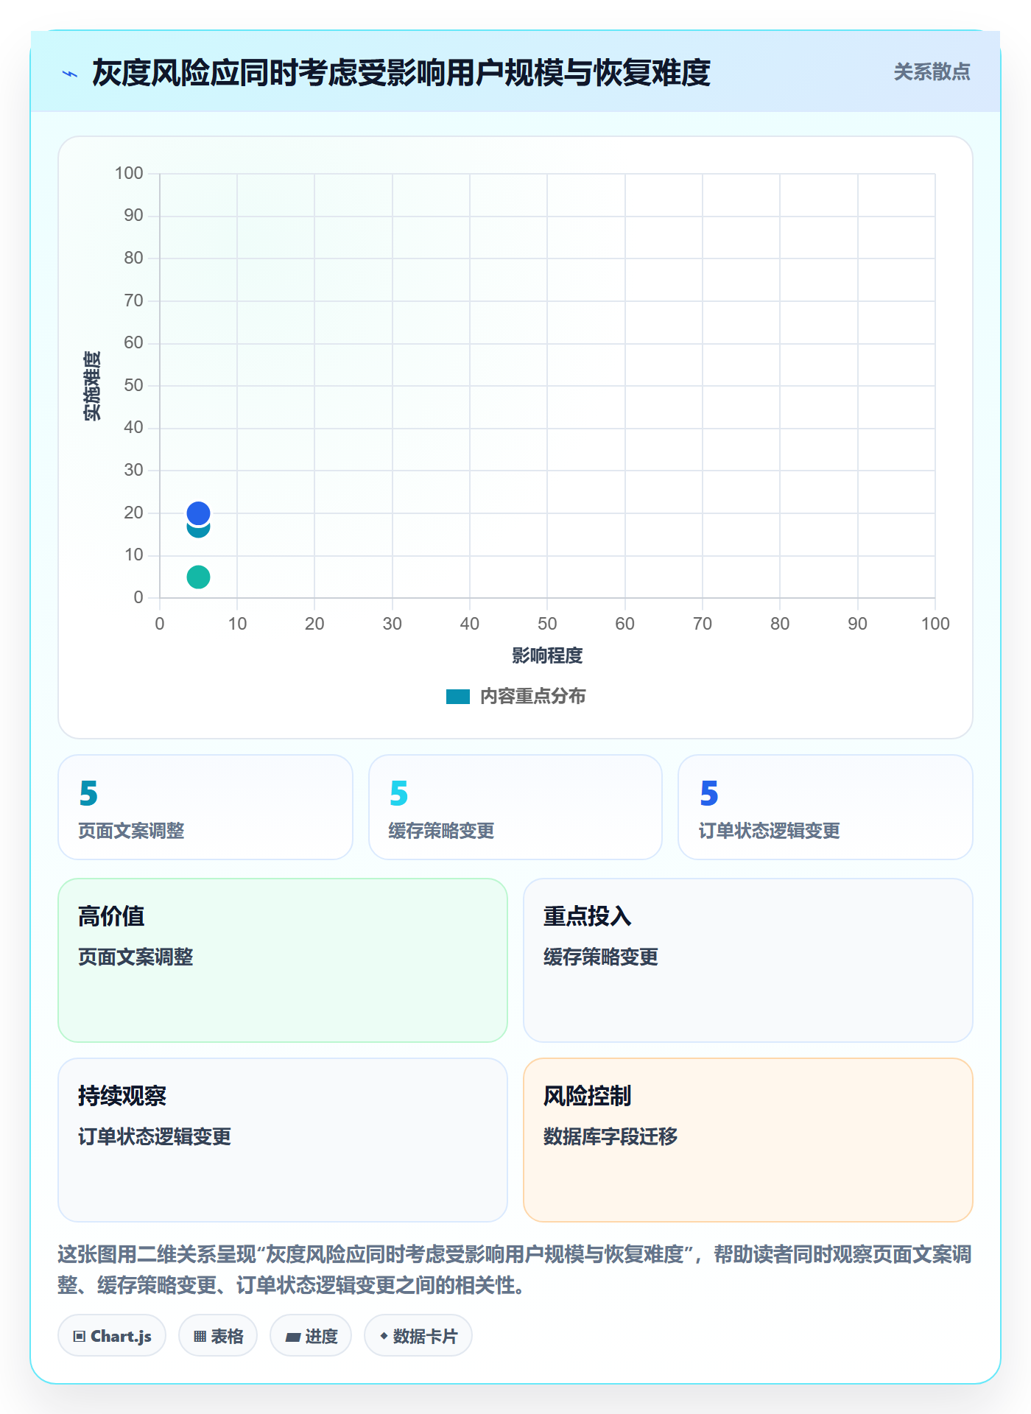Click 页面文案调整 in the 高价值 card
This screenshot has height=1414, width=1031.
click(136, 957)
